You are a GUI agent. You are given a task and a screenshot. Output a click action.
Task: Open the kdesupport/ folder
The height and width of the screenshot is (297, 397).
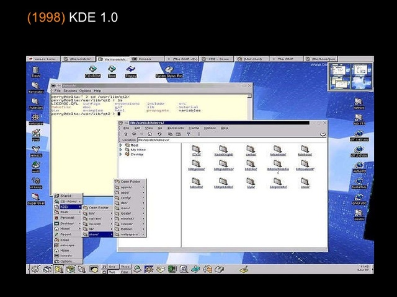[305, 165]
